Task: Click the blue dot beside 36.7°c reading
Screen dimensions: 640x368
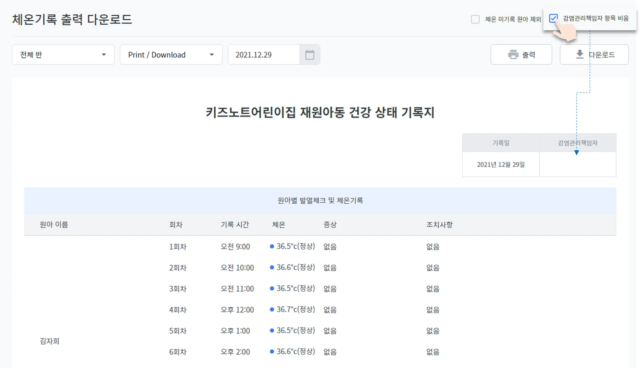Action: coord(272,309)
